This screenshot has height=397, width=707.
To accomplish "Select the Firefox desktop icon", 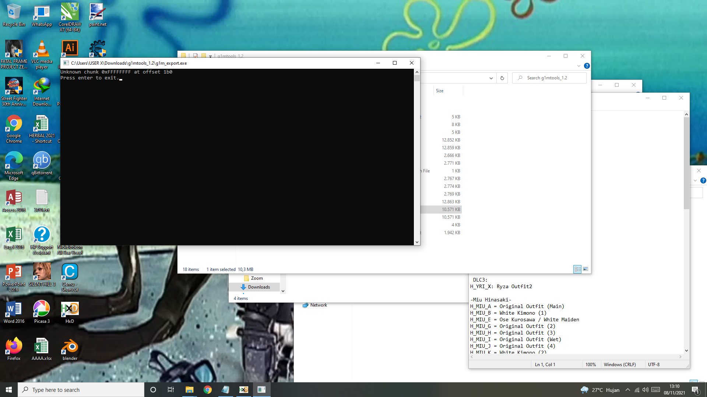I will pos(14,349).
